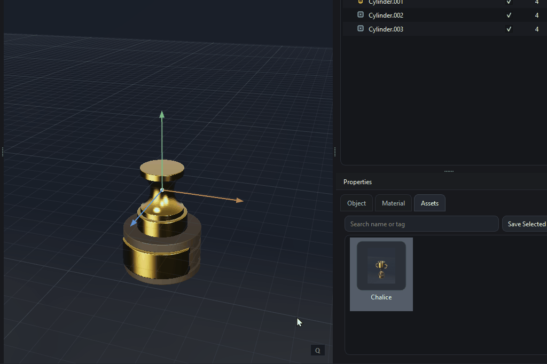Collapse the panel divider beside the viewport
The image size is (547, 364).
[x=334, y=152]
